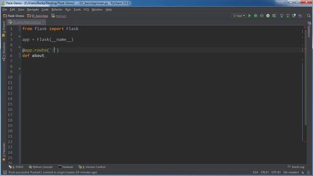
Task: Click the Debug button
Action: 255,16
